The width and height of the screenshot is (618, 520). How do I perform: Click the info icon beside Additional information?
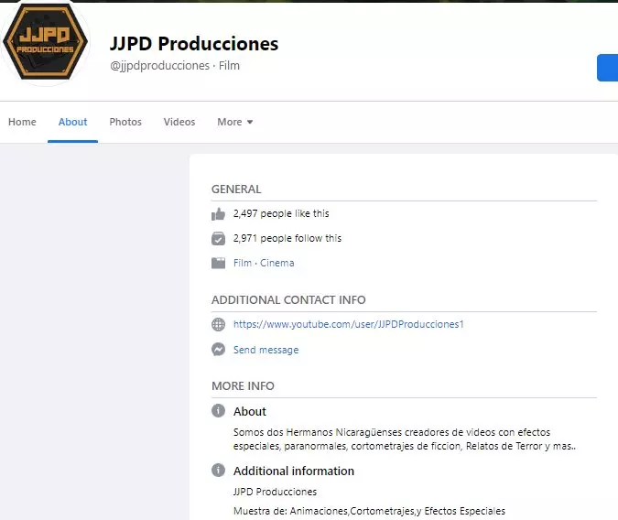coord(218,471)
